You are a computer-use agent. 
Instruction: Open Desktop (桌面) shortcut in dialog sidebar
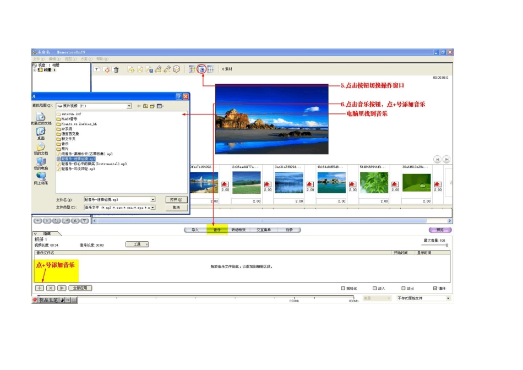41,133
